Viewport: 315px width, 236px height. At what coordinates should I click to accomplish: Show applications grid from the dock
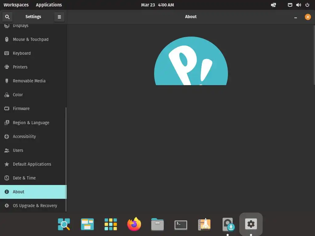tap(111, 224)
